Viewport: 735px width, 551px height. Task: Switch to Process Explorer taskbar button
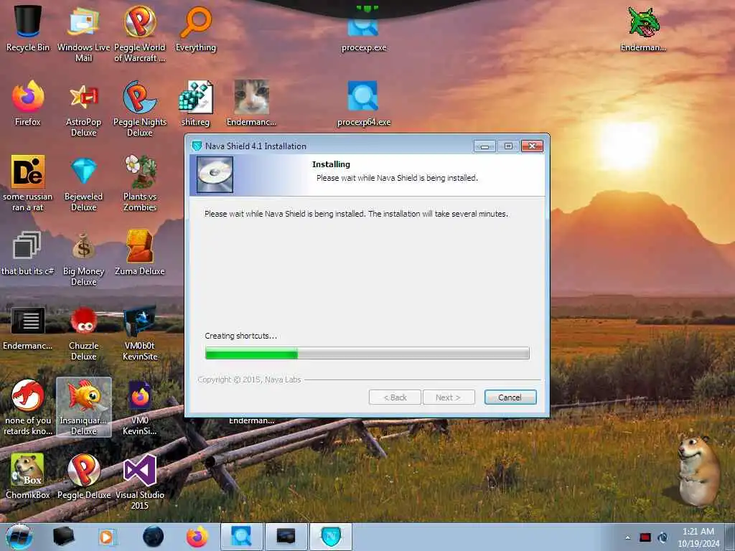point(241,537)
